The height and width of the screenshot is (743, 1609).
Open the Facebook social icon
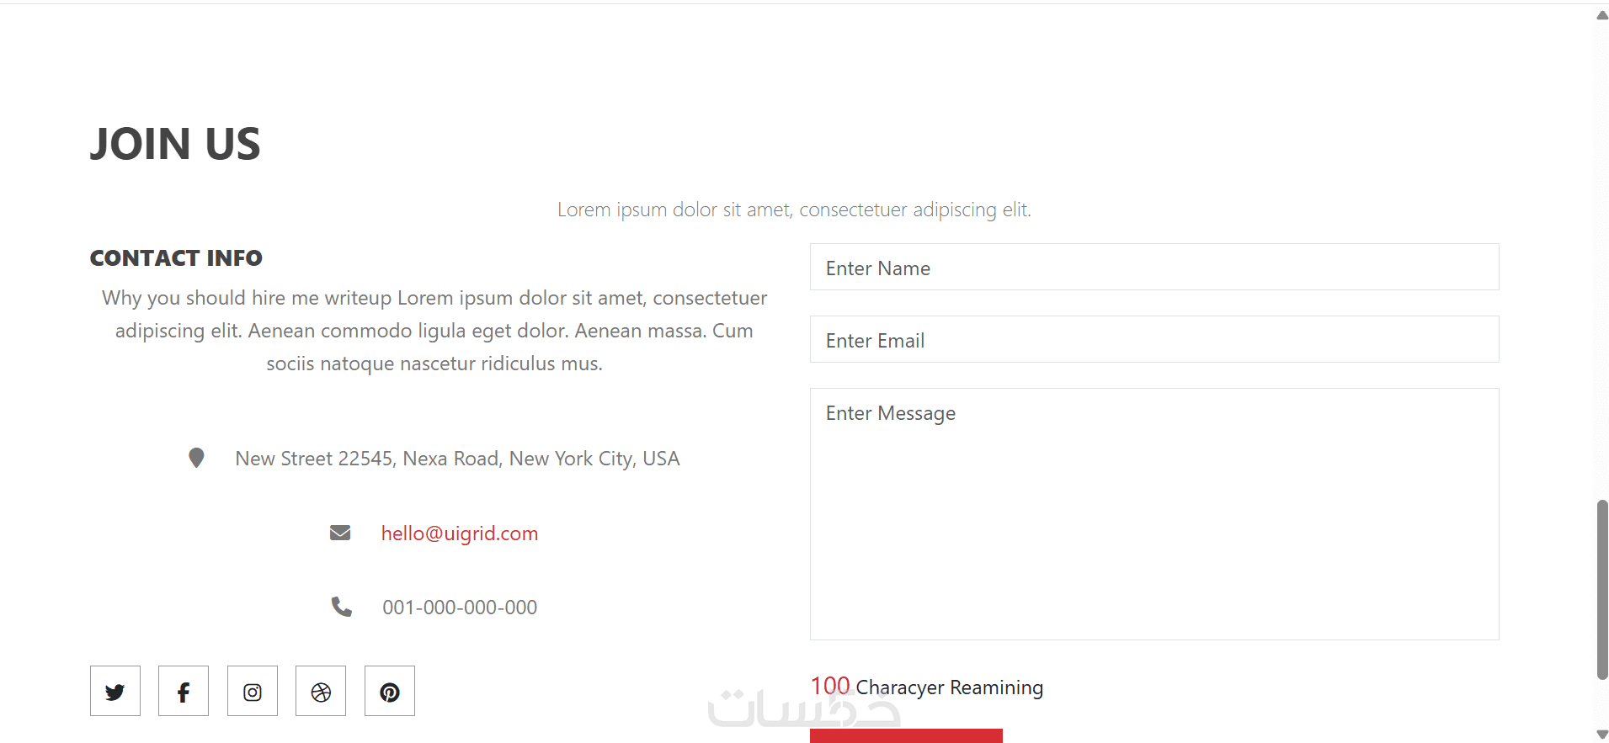coord(184,692)
